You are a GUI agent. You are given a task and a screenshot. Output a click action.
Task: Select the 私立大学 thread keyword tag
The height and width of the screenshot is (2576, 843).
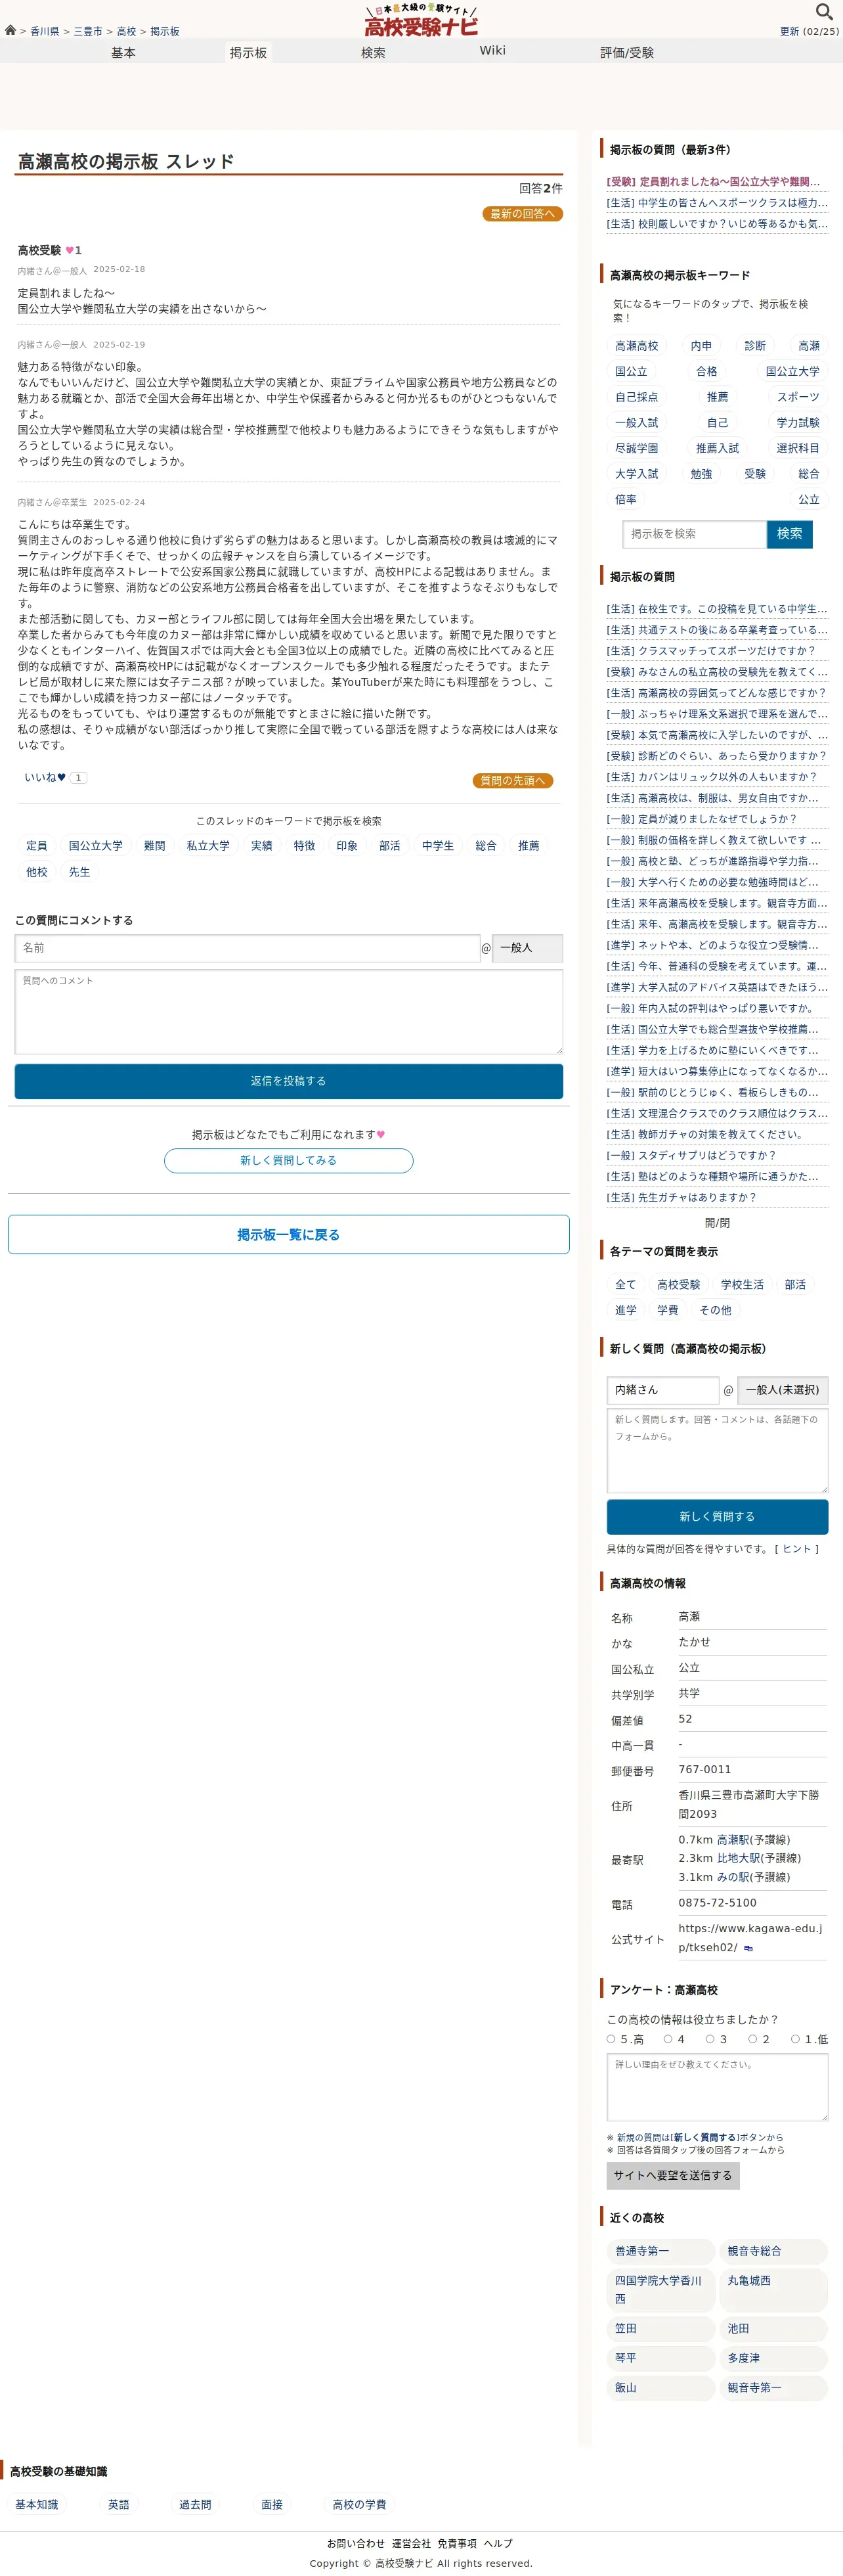207,846
